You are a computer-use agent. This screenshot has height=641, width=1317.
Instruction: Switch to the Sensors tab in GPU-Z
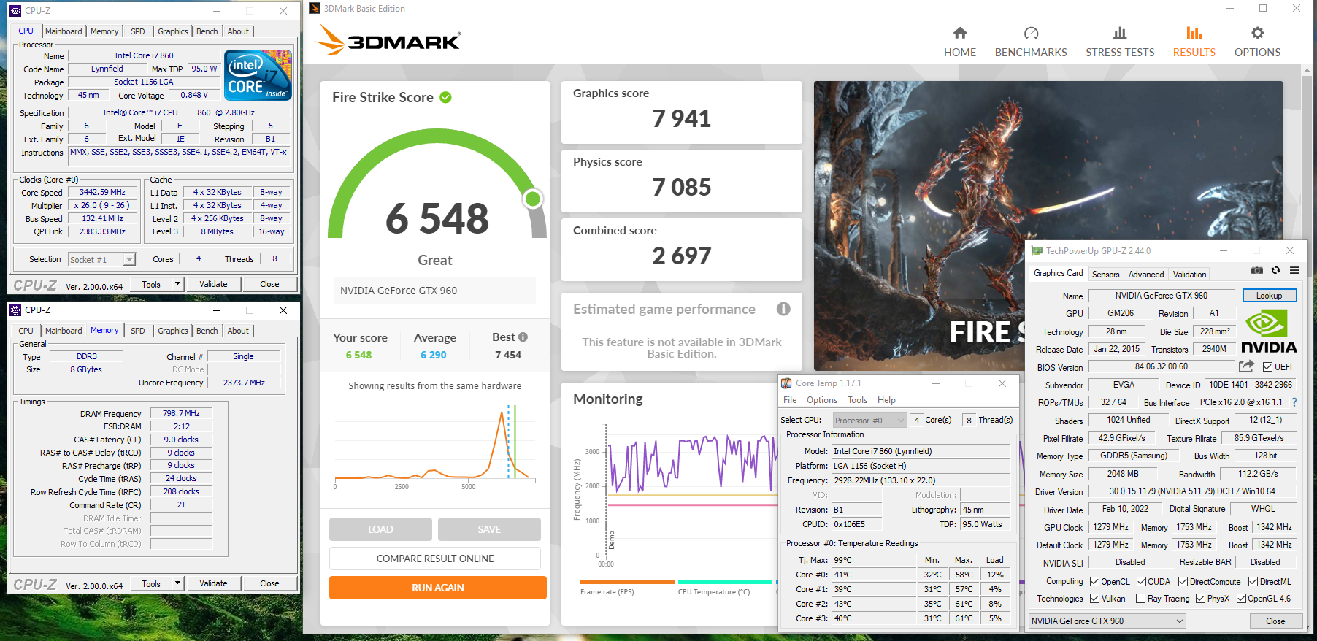click(x=1105, y=275)
